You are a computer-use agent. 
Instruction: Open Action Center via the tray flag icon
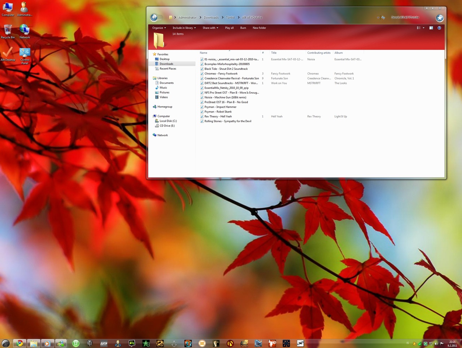pos(442,343)
